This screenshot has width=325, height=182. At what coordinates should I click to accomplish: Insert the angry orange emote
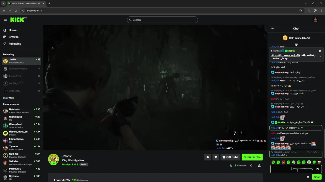283,162
